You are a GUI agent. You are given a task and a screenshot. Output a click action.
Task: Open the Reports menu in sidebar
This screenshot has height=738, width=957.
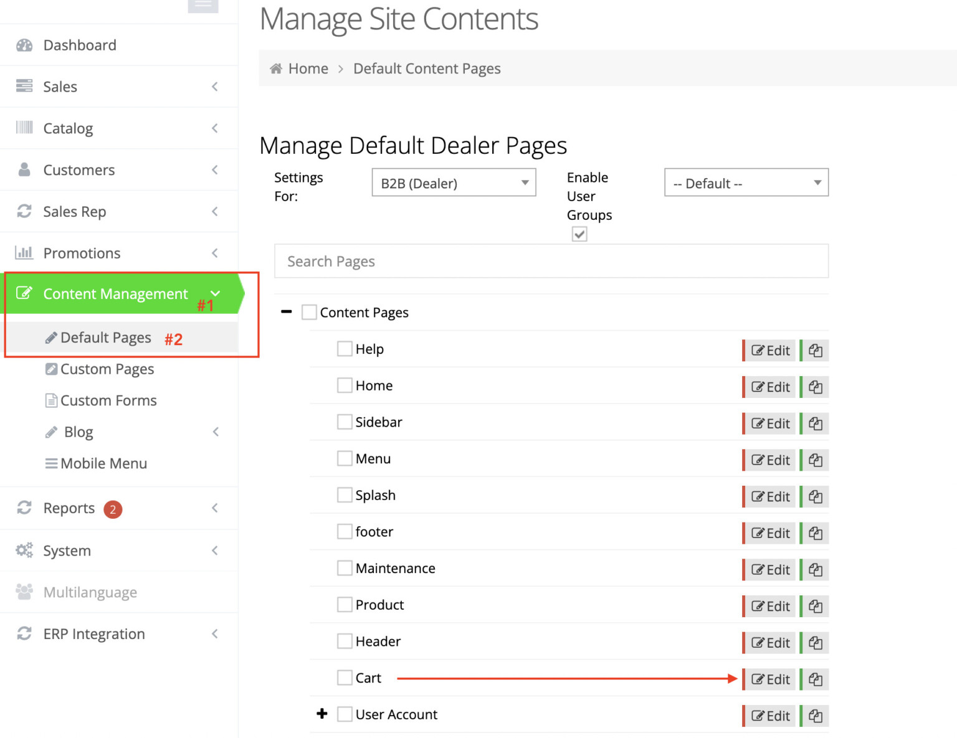click(69, 508)
